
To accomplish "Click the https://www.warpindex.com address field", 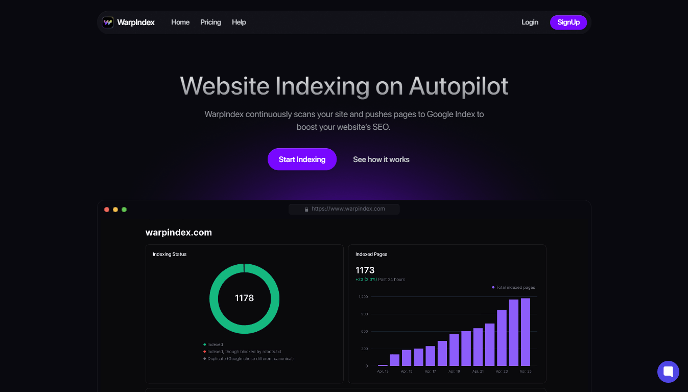I will (344, 209).
